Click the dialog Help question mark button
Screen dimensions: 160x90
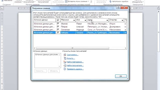tap(118, 7)
